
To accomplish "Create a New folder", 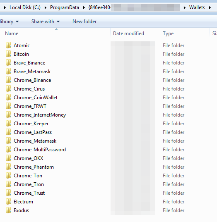I will tap(84, 21).
